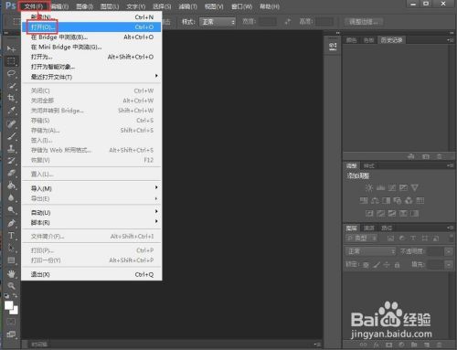
Task: Open the 样式 dropdown in options bar
Action: tap(218, 22)
